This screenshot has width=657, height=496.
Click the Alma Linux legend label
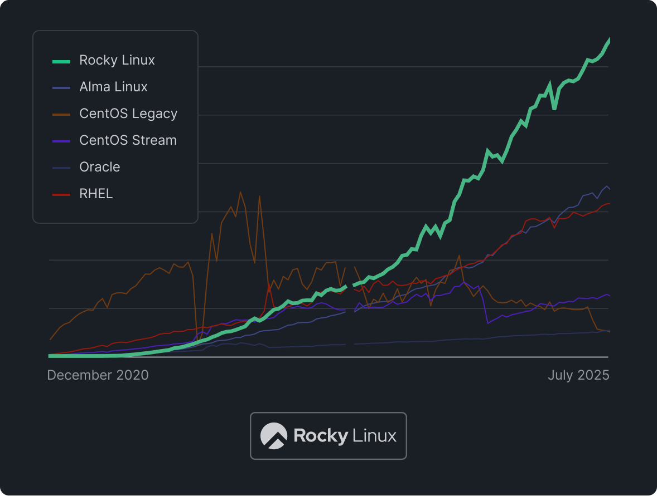[113, 87]
